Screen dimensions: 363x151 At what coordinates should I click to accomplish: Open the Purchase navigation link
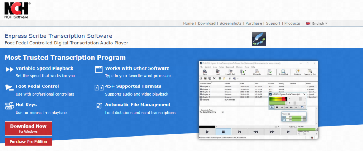point(254,23)
